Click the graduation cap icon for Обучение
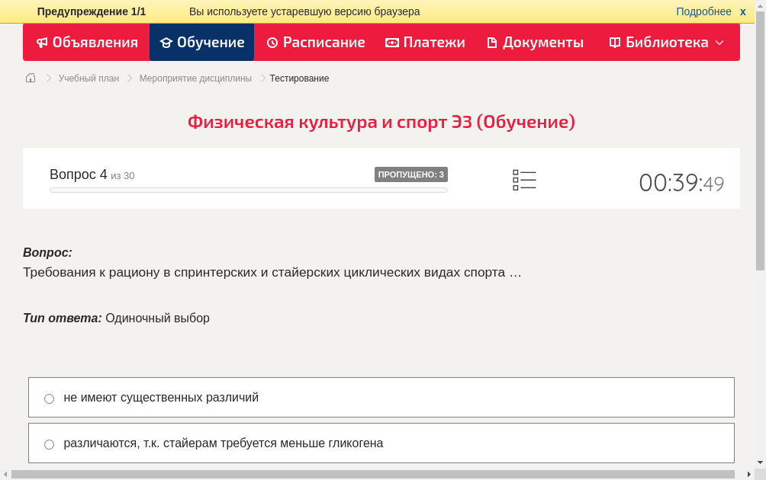This screenshot has height=480, width=766. 166,43
